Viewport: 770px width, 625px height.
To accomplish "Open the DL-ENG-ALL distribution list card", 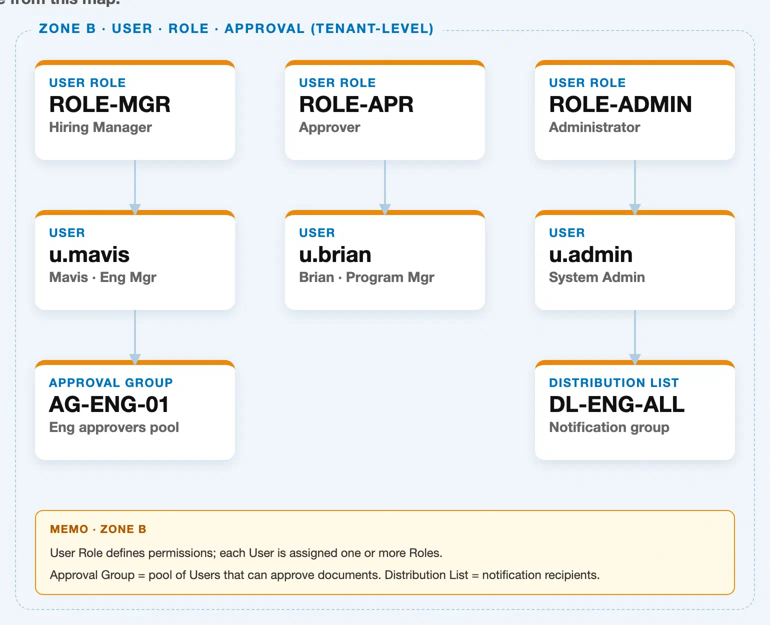I will click(635, 410).
